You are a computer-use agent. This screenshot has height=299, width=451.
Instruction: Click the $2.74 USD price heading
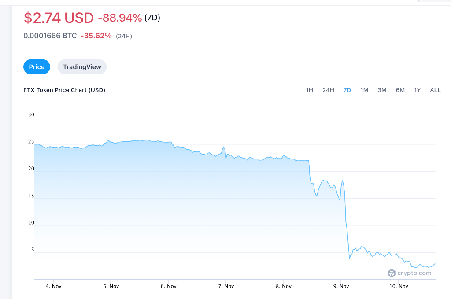[59, 18]
